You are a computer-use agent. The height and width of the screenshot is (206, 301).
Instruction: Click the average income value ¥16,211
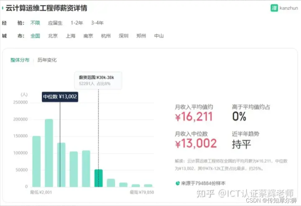point(194,117)
